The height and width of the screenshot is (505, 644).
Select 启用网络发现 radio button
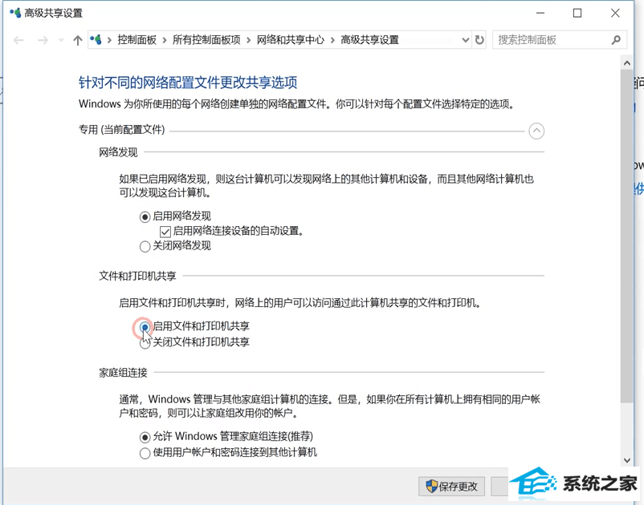145,216
